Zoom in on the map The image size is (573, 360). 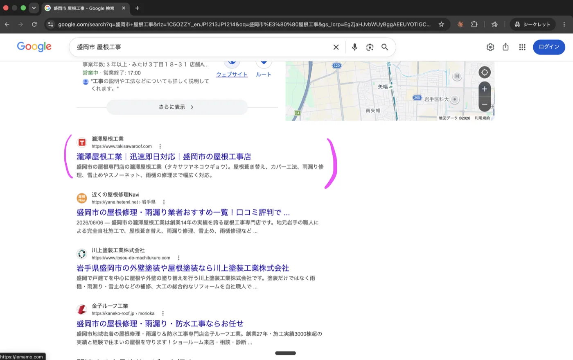(x=485, y=89)
